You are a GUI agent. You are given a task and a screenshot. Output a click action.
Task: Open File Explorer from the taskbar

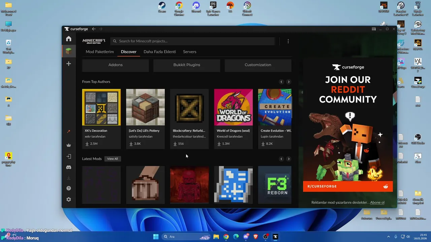[x=216, y=237]
